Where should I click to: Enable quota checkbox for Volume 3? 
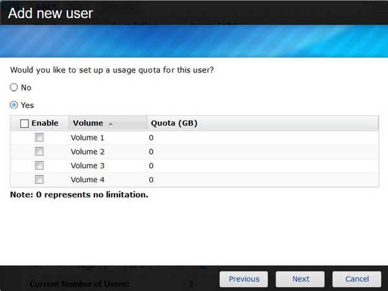pyautogui.click(x=39, y=166)
